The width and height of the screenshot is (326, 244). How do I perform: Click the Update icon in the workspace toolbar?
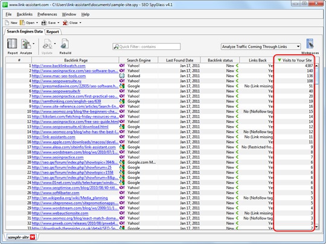[47, 44]
